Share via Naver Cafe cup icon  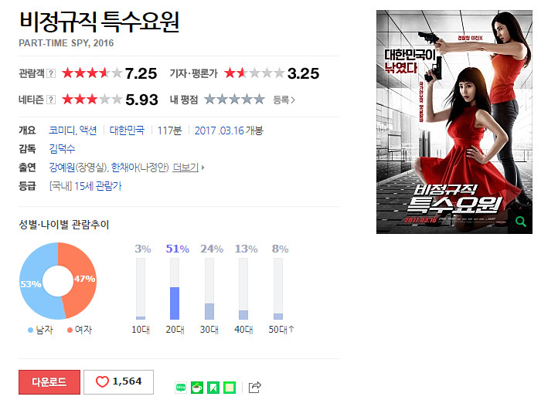pyautogui.click(x=197, y=388)
